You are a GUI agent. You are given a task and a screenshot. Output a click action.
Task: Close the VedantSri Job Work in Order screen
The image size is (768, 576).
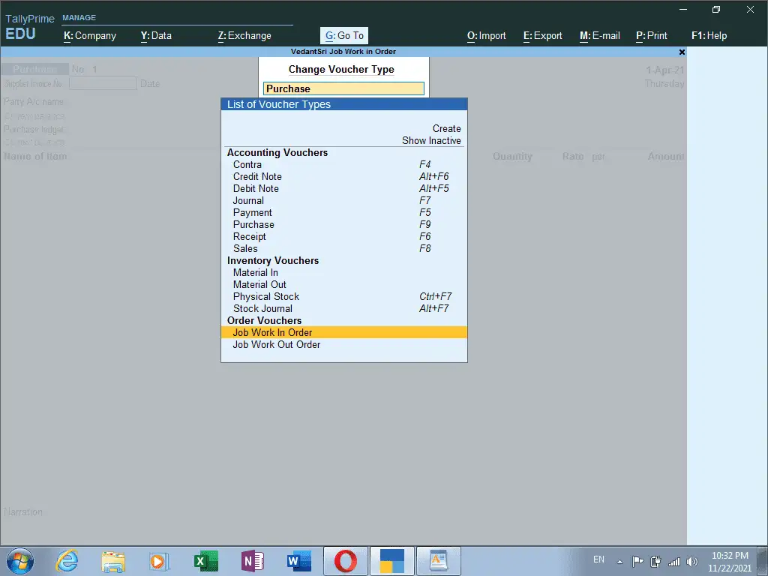pos(682,52)
